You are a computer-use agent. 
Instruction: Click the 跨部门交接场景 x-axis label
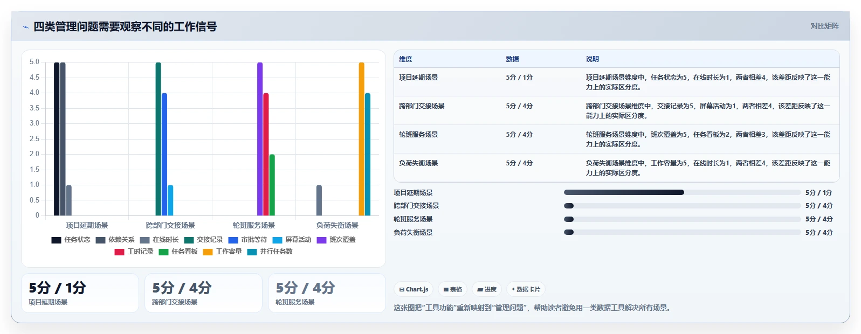(x=170, y=225)
